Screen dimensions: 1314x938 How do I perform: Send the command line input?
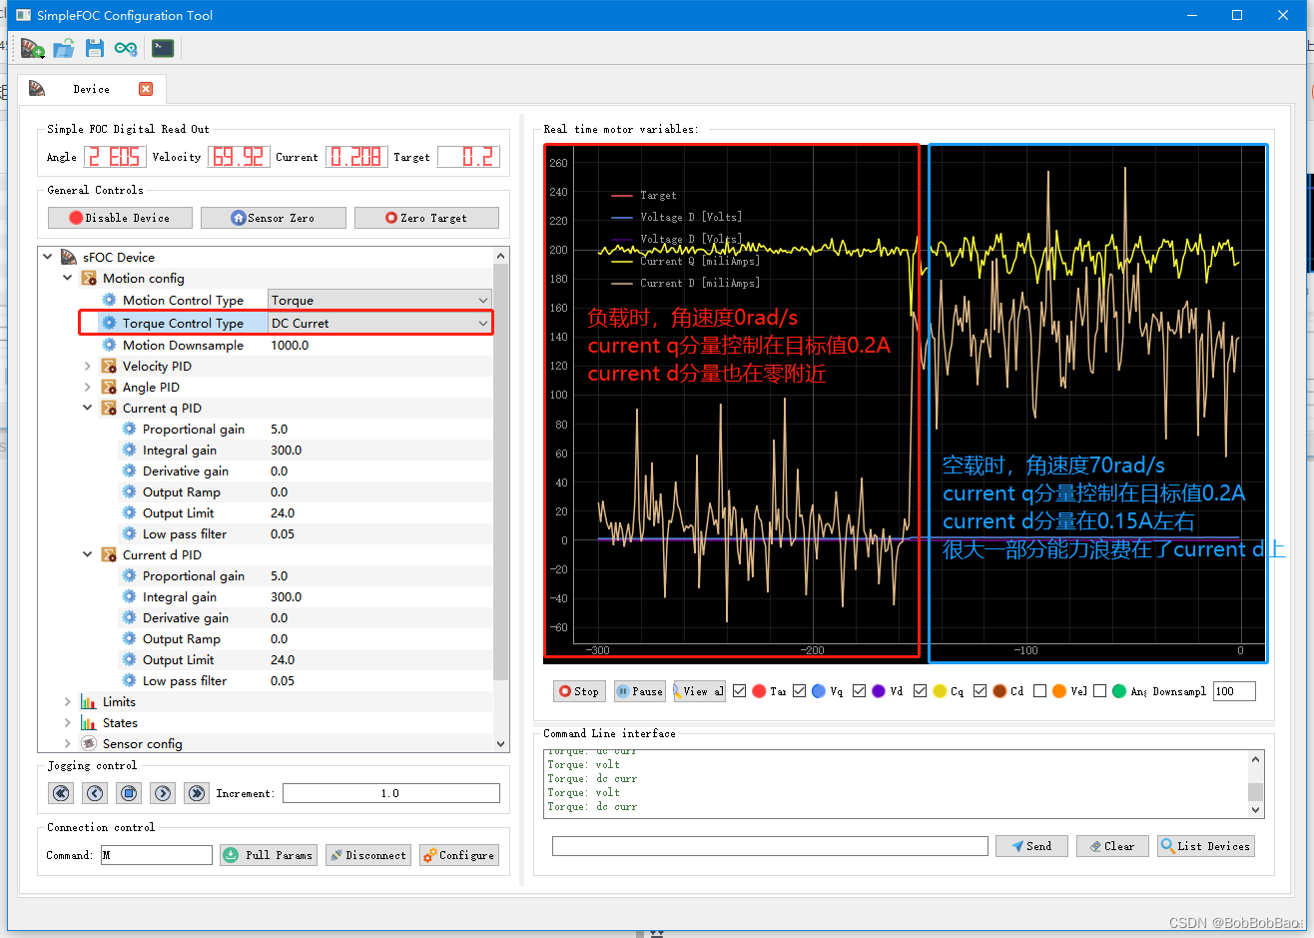[x=1031, y=846]
